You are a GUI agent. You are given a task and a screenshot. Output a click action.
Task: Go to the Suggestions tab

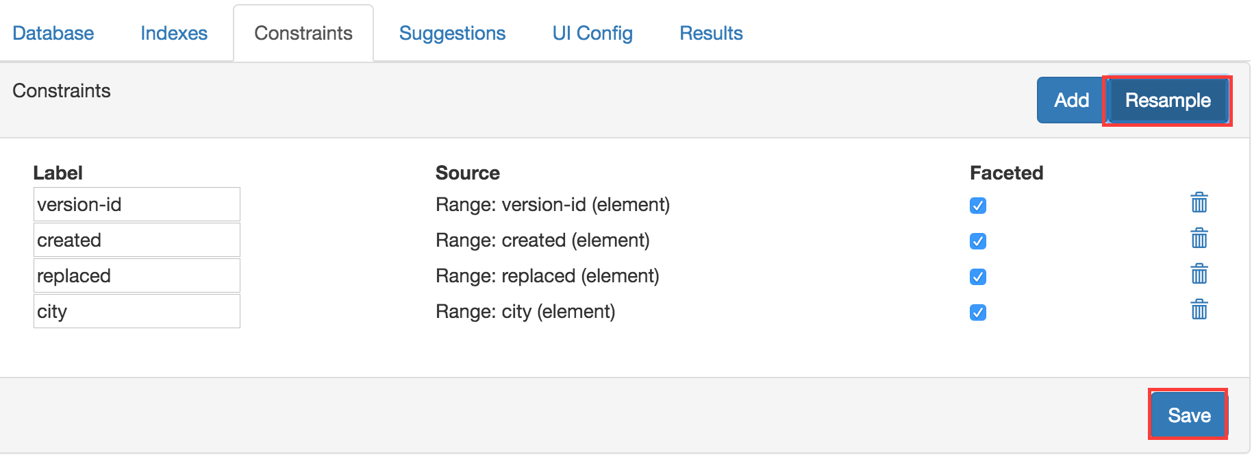(452, 33)
